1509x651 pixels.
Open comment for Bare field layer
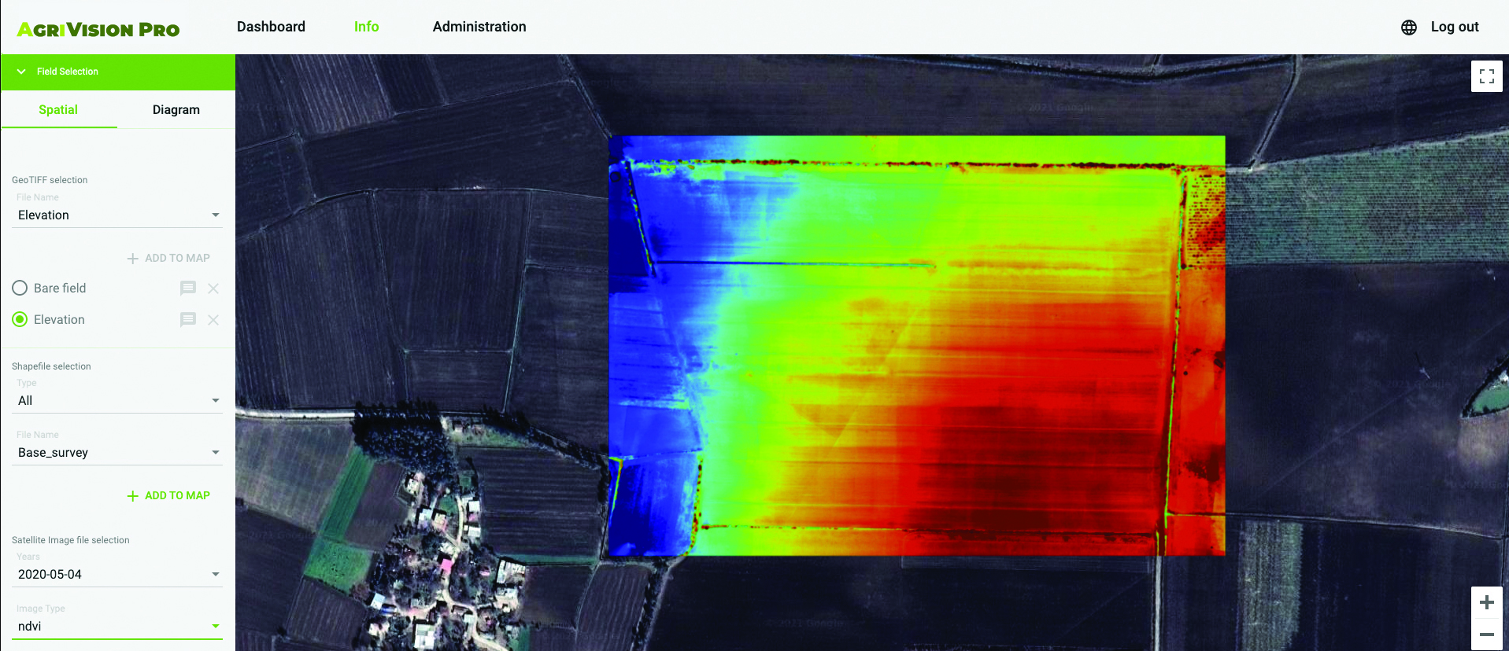(x=187, y=289)
